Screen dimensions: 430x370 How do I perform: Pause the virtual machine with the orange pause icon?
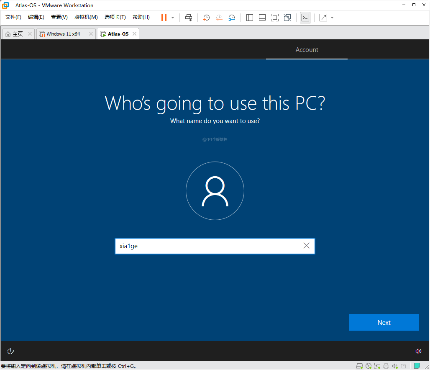[x=164, y=18]
